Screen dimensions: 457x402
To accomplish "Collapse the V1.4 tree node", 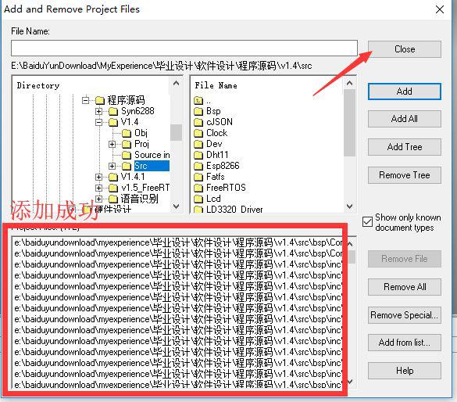I will 98,122.
